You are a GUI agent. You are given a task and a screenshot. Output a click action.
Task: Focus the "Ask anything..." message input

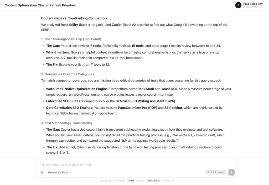137,165
